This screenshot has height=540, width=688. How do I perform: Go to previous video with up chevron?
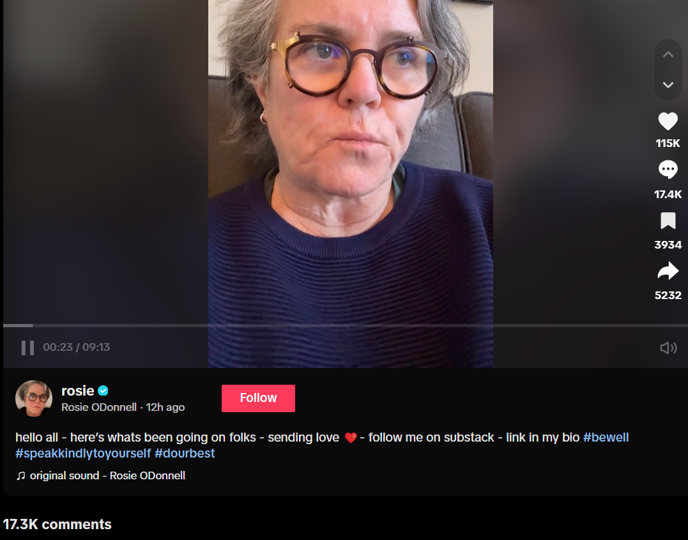668,54
